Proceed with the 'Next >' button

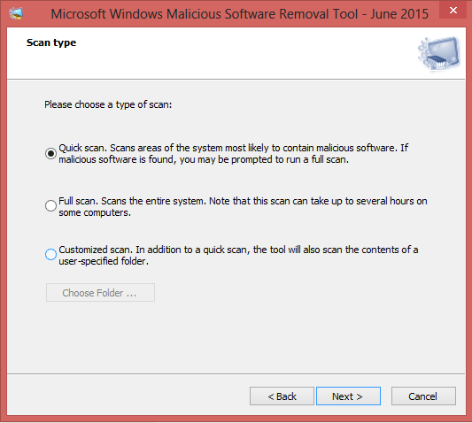click(x=348, y=396)
